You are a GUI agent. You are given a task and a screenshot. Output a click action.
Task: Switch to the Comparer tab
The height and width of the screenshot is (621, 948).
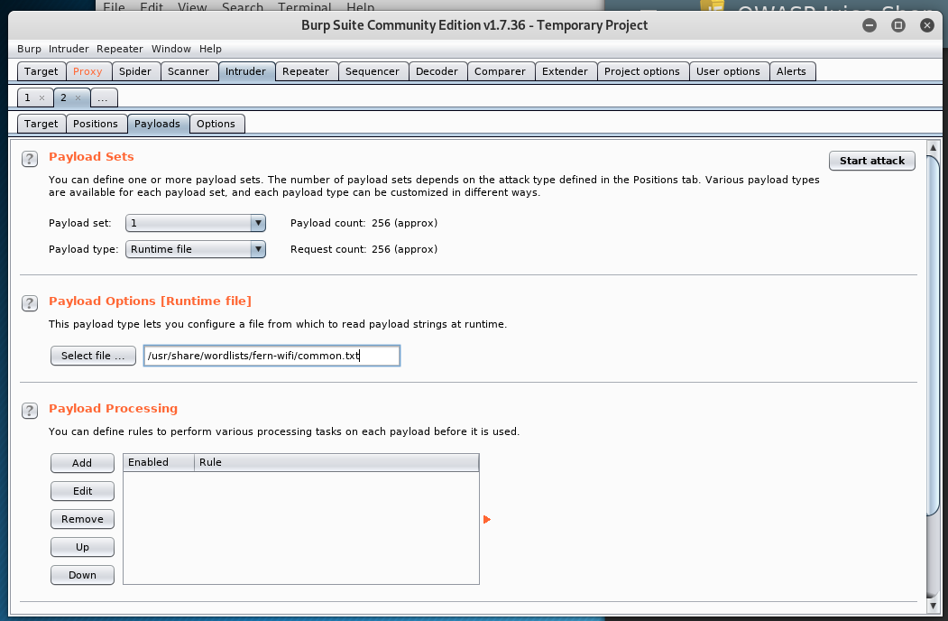(500, 71)
